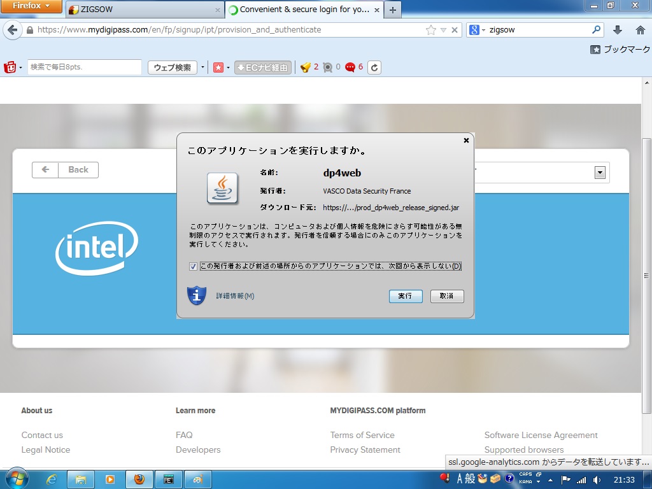This screenshot has width=652, height=489.
Task: Click the Action Center flag tray icon
Action: click(x=565, y=480)
